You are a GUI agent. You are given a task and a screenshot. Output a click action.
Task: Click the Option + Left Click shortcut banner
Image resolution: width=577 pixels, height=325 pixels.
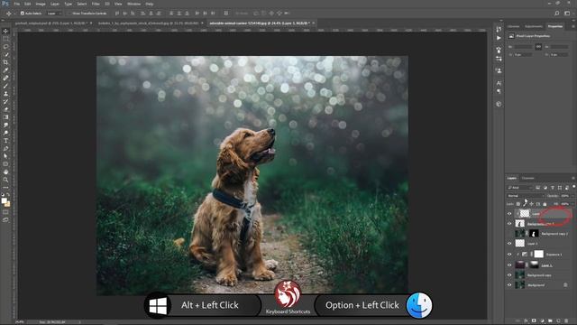pos(362,305)
